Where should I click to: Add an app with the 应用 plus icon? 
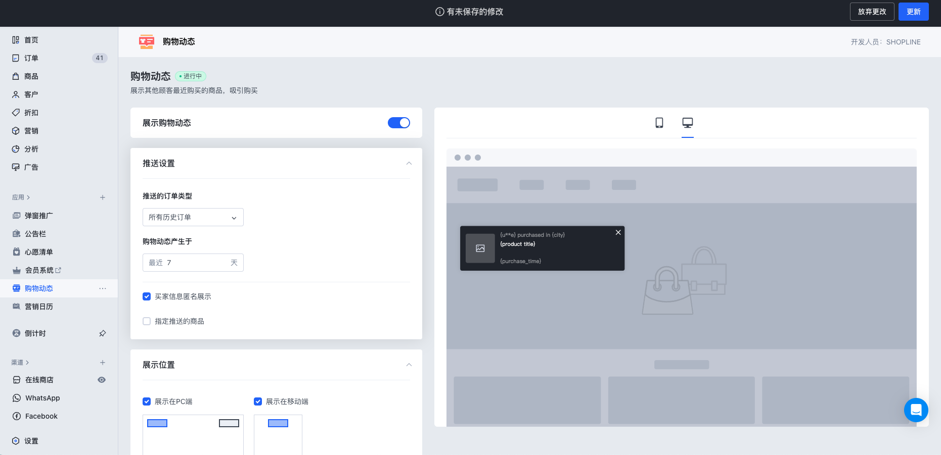103,197
